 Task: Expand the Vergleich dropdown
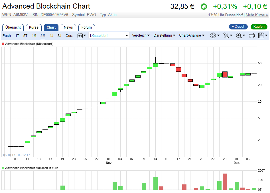tap(141, 35)
